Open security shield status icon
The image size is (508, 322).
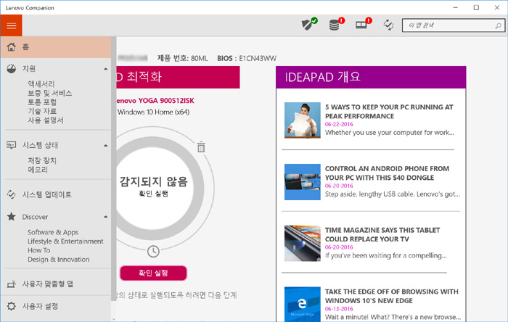(x=309, y=24)
